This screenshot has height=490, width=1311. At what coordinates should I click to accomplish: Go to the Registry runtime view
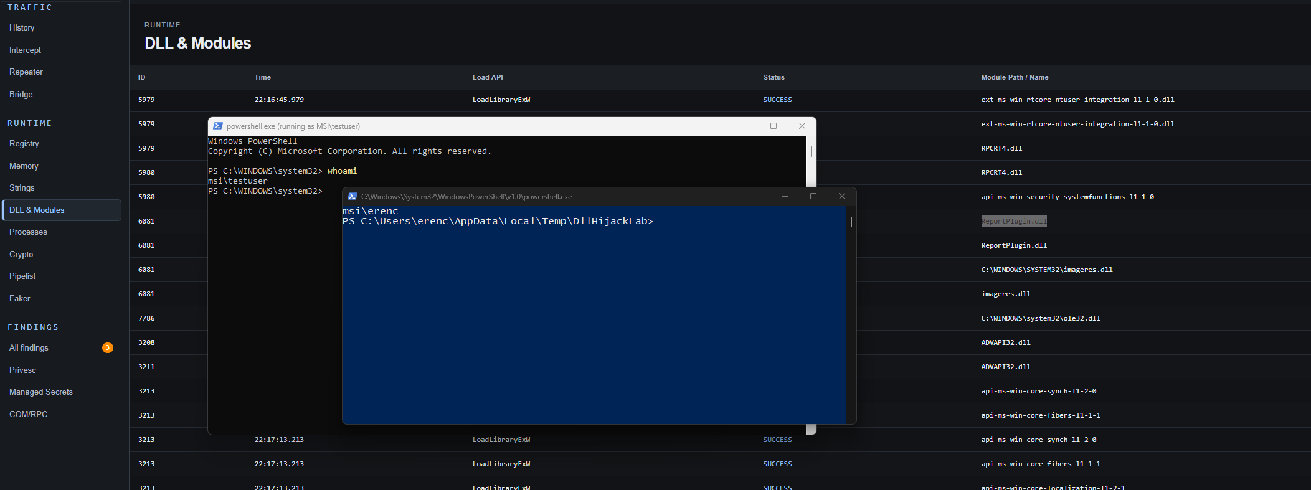[24, 144]
